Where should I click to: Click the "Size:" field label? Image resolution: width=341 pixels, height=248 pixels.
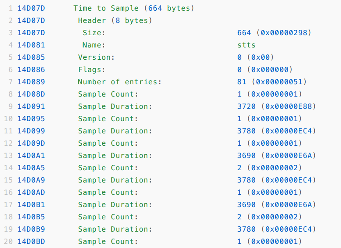point(94,33)
